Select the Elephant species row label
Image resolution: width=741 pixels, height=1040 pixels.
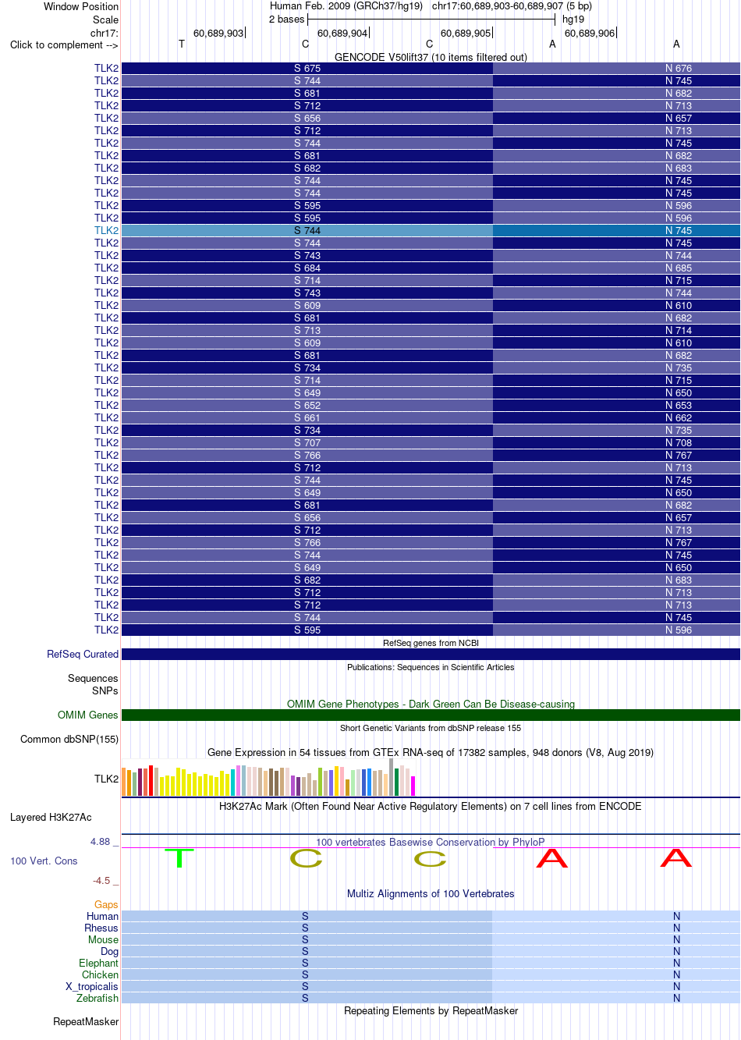[x=98, y=964]
